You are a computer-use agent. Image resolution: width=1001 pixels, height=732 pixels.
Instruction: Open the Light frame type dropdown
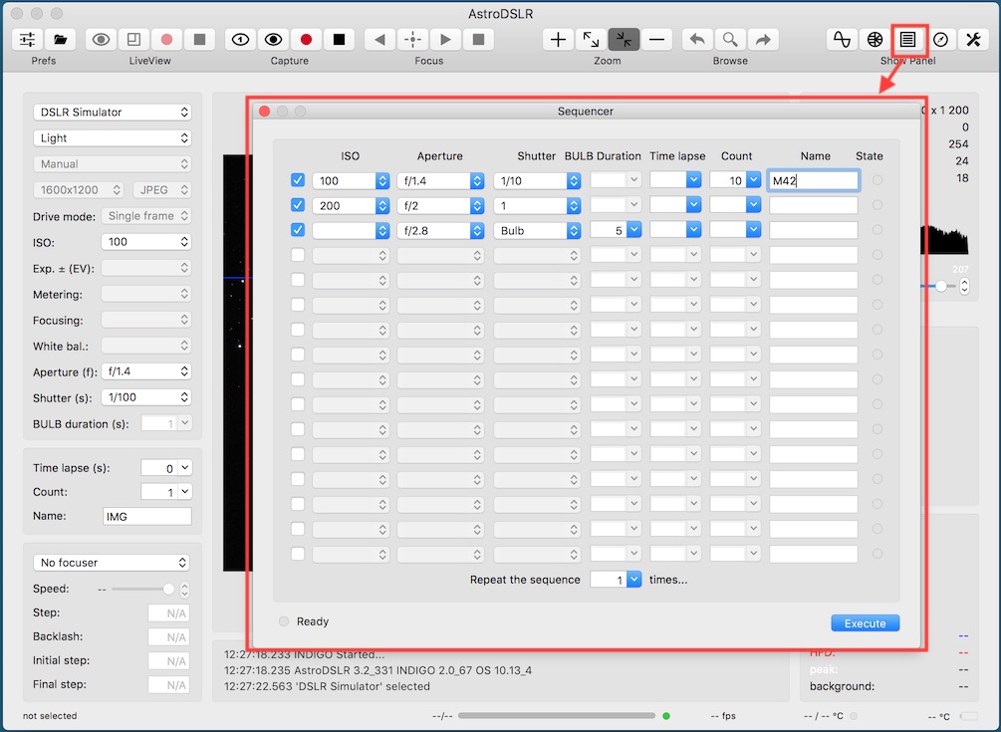click(x=113, y=137)
